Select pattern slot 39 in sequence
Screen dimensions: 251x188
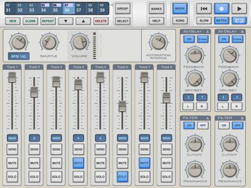pos(102,10)
